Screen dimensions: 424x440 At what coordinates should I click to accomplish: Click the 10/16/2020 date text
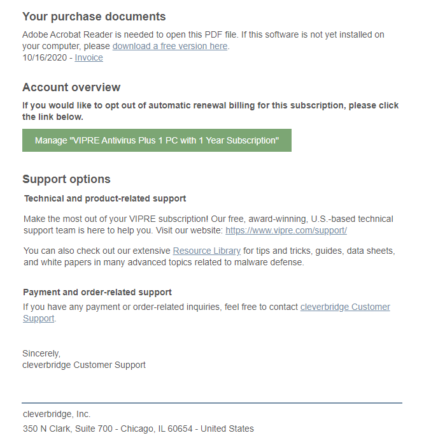point(45,57)
